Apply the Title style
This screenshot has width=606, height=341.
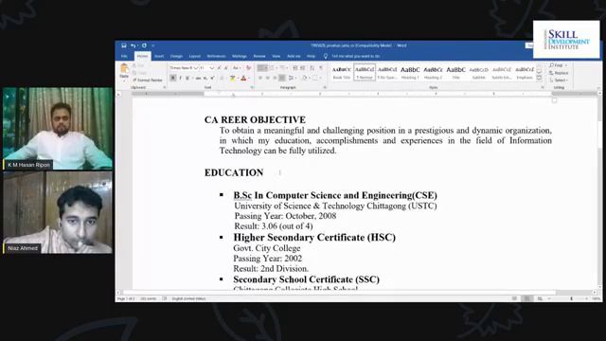tap(455, 72)
